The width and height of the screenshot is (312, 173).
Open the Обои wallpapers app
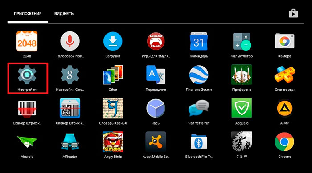click(113, 75)
